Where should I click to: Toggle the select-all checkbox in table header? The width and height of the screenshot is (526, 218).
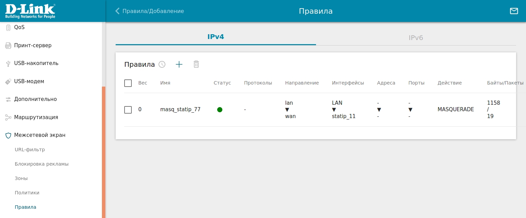coord(128,83)
